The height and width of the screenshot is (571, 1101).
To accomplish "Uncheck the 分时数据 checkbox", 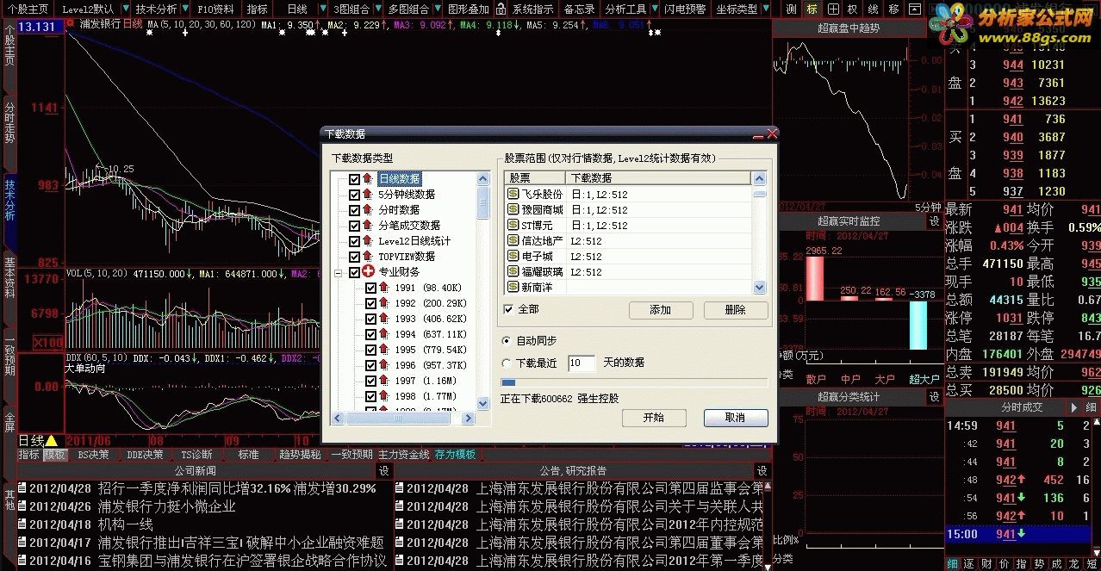I will point(354,210).
